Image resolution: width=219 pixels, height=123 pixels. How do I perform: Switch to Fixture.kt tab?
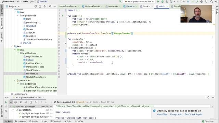[x=130, y=6]
